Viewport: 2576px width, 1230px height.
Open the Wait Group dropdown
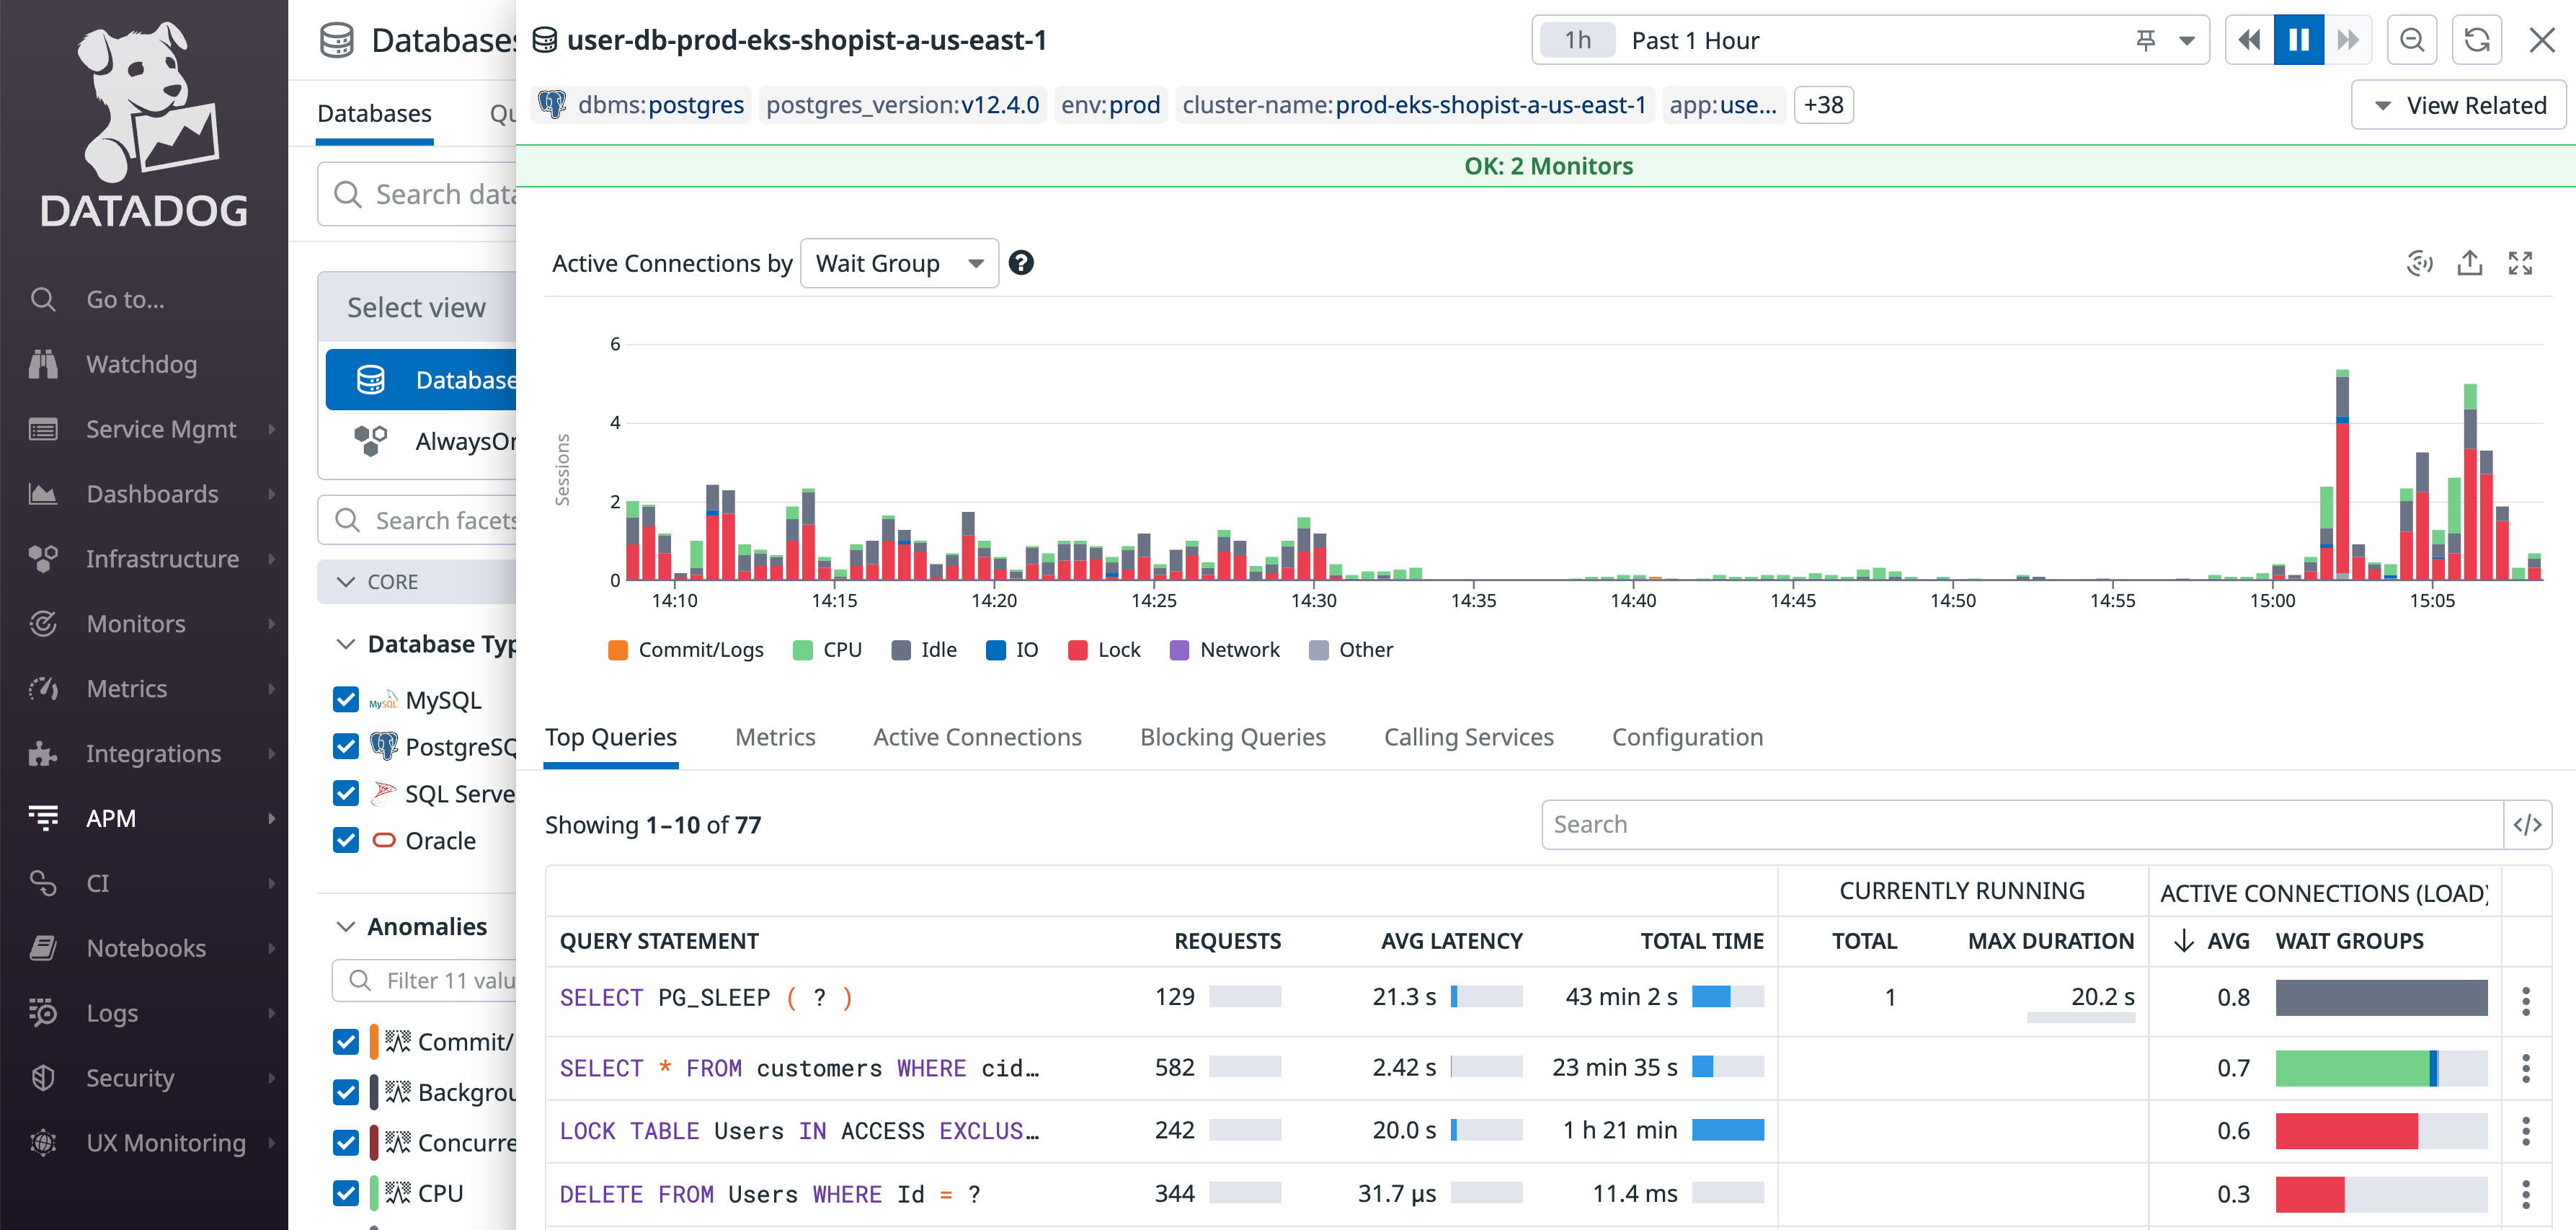899,263
